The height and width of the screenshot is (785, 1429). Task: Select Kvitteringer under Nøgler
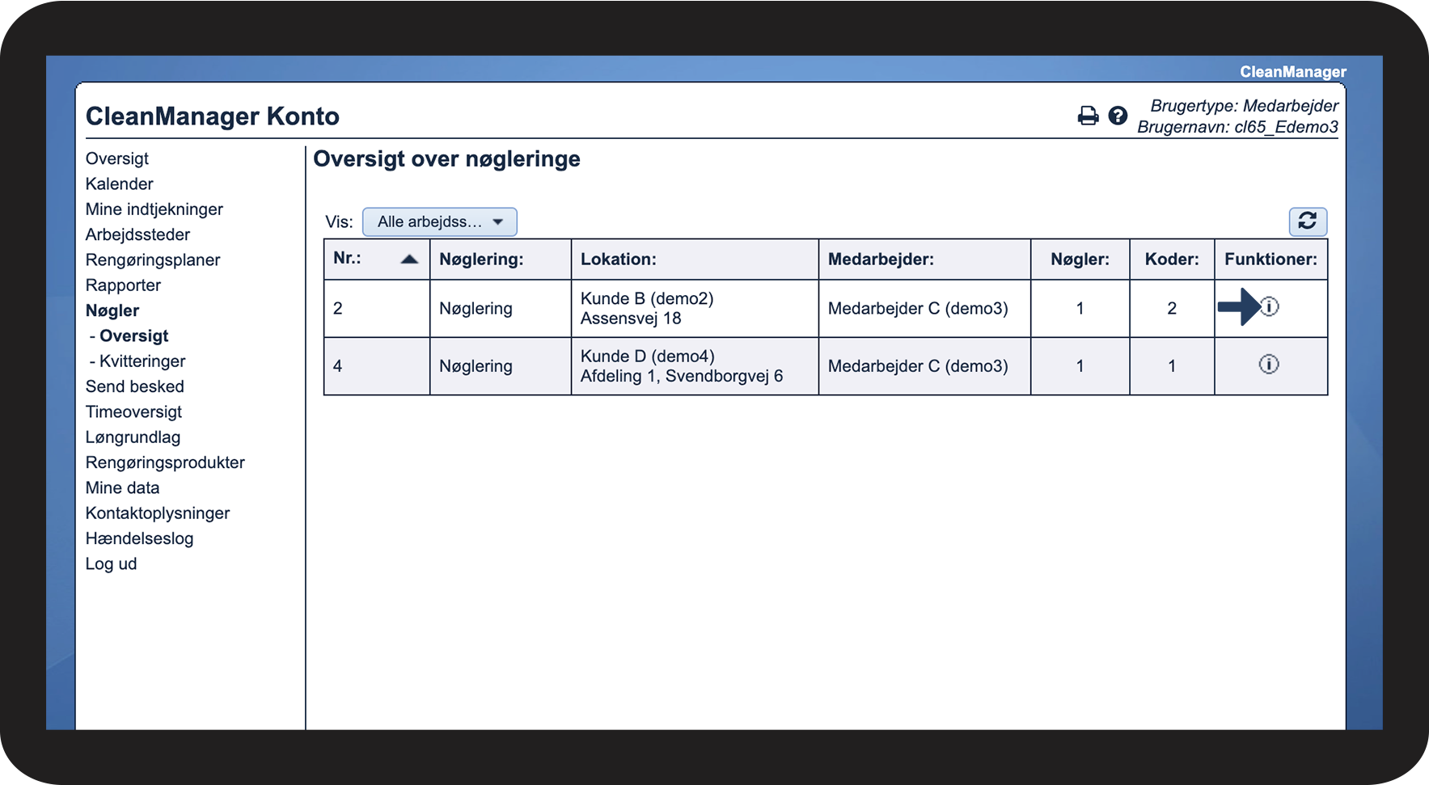click(142, 361)
